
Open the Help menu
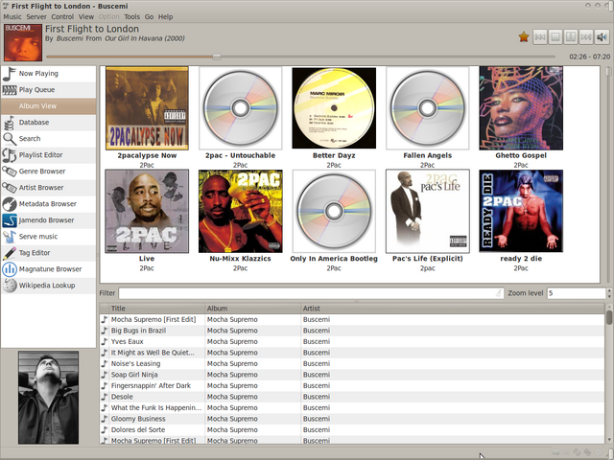(x=165, y=17)
